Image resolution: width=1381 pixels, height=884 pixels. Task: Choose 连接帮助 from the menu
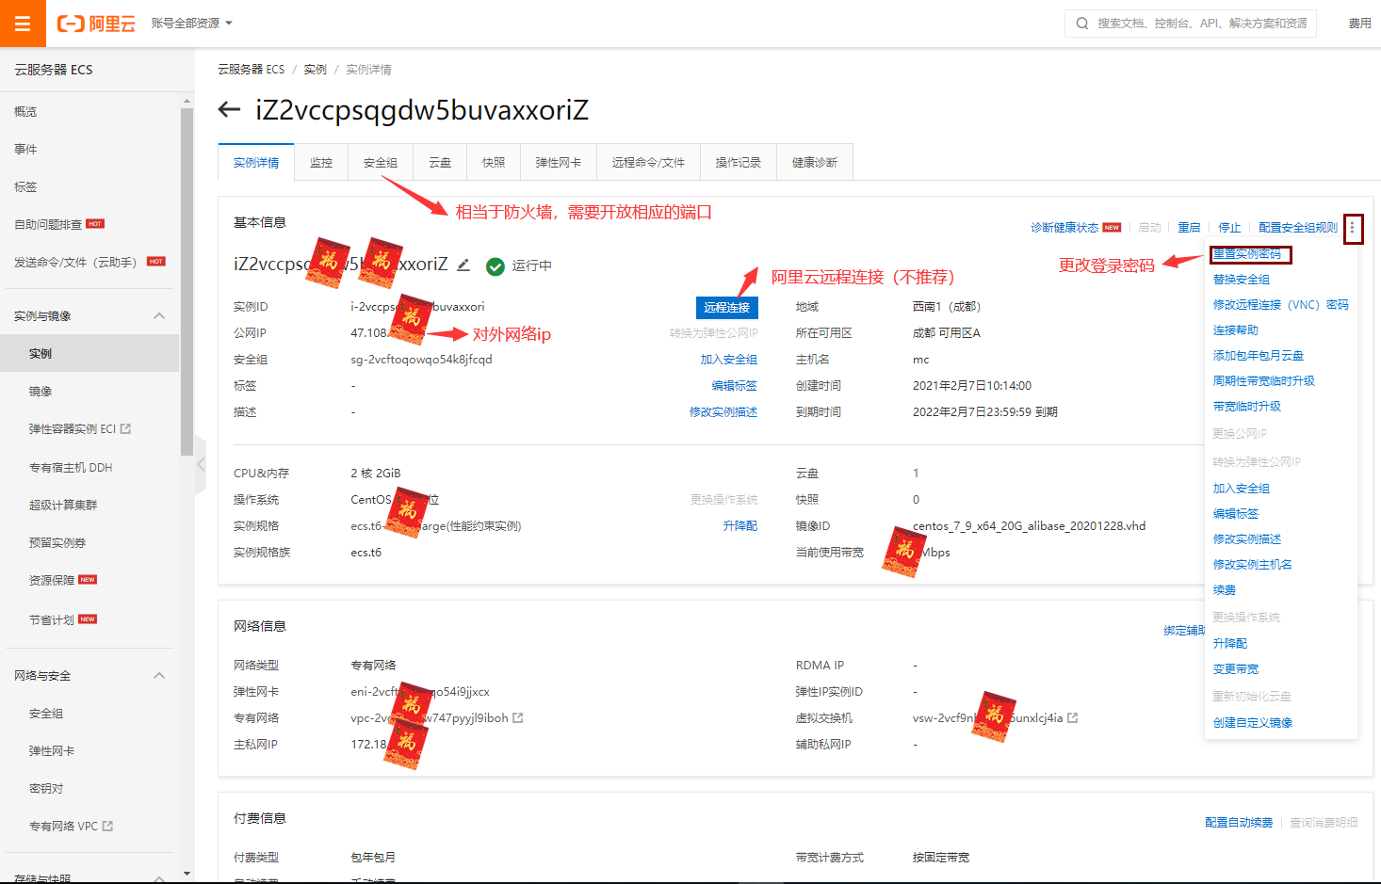(1236, 330)
